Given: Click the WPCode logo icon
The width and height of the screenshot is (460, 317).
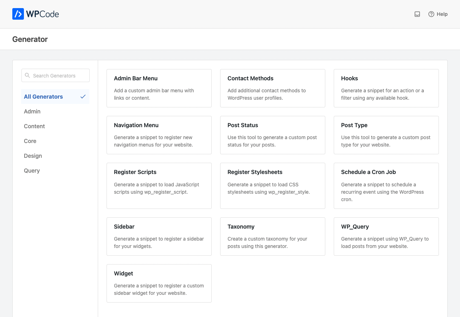Looking at the screenshot, I should (18, 14).
